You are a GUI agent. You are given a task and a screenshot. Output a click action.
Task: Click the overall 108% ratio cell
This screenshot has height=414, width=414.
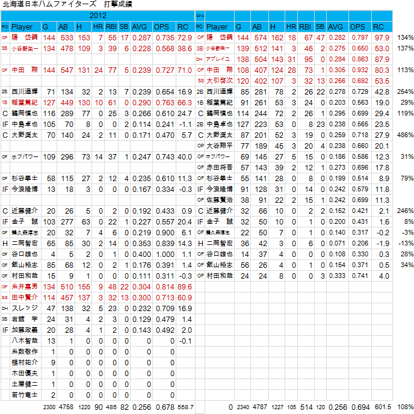pos(405,407)
